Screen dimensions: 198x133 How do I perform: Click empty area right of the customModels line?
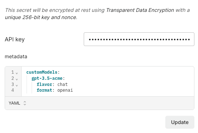click(x=126, y=72)
